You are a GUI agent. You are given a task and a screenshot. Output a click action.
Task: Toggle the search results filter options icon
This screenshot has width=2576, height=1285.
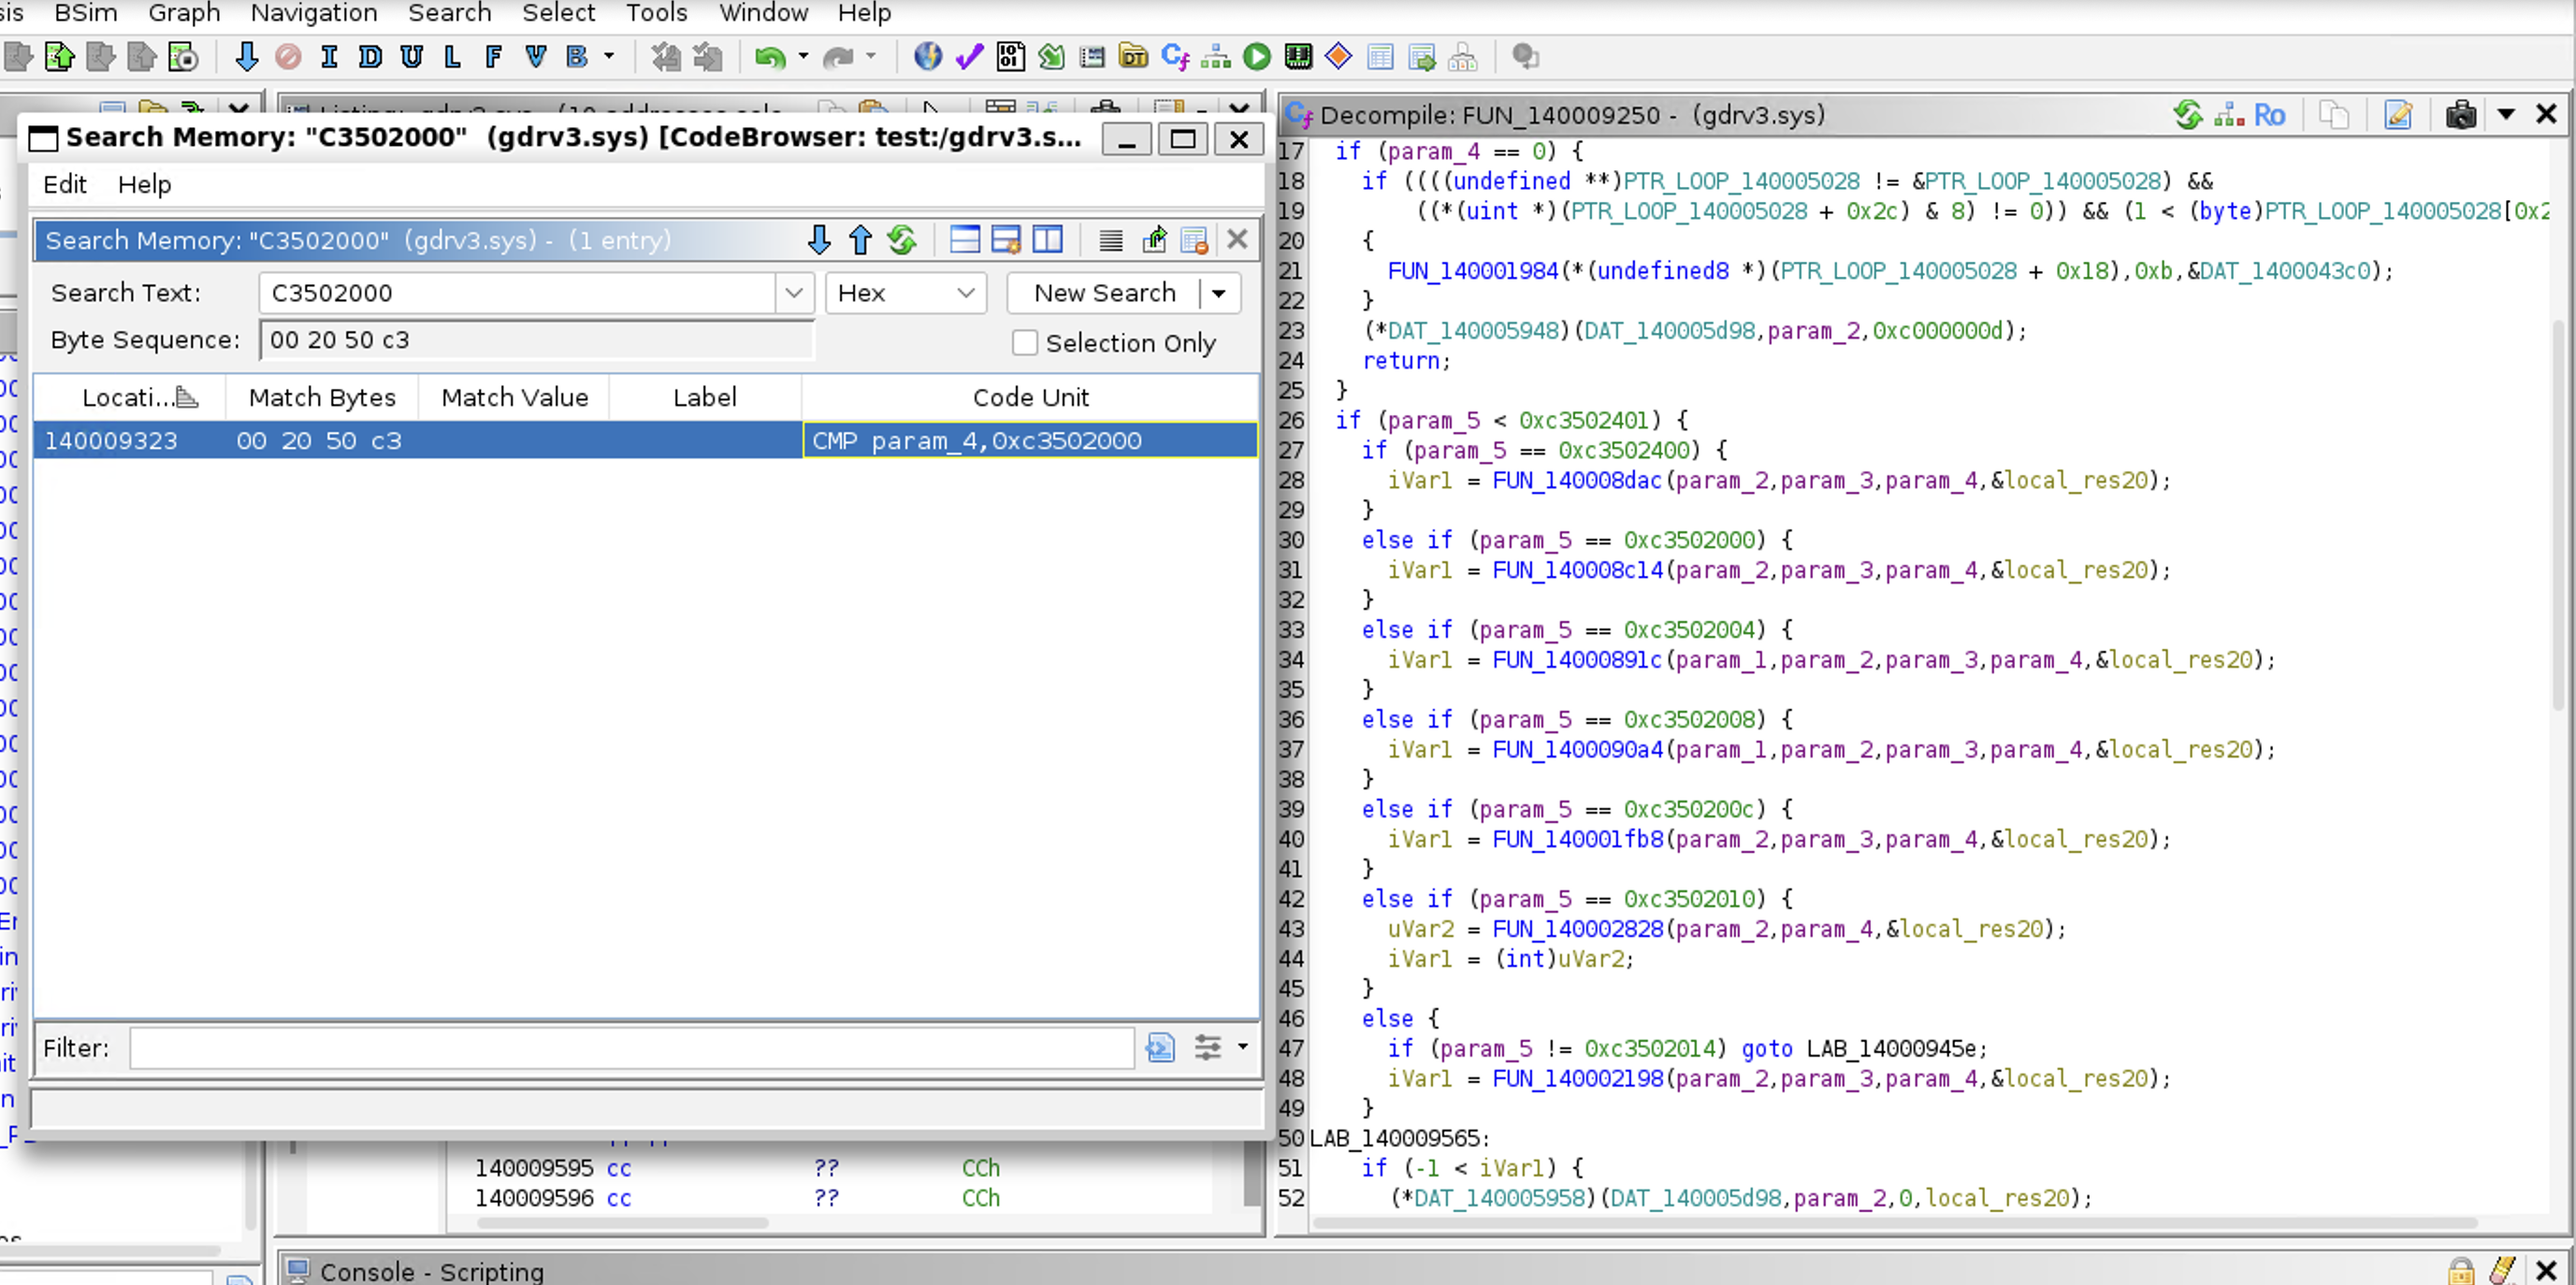pos(1208,1047)
